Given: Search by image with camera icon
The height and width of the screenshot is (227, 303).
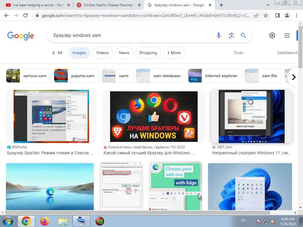Looking at the screenshot, I should (x=231, y=35).
